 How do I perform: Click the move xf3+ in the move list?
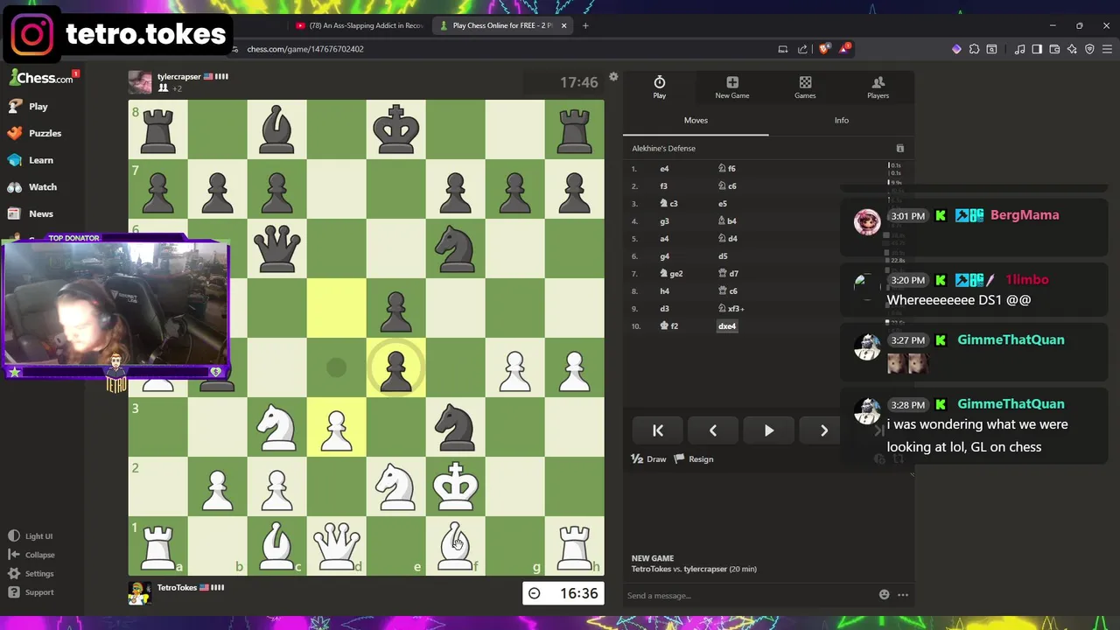[731, 309]
